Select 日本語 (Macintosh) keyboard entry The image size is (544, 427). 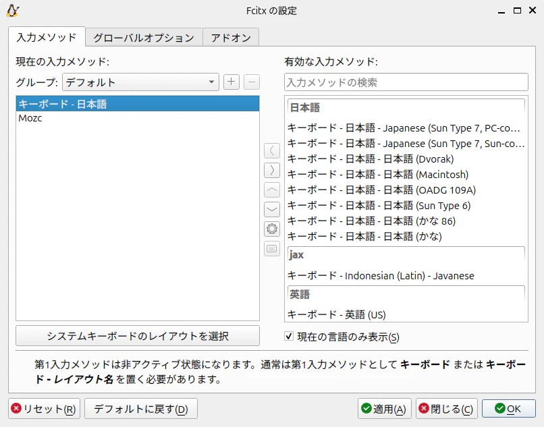point(406,175)
